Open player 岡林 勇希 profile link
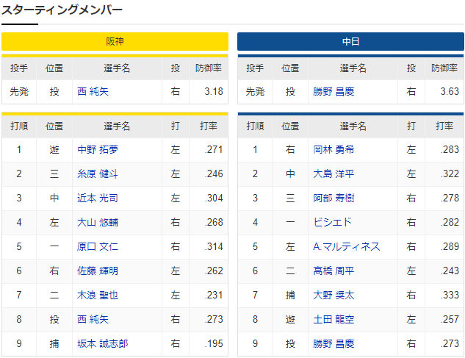The height and width of the screenshot is (358, 465). coord(334,149)
